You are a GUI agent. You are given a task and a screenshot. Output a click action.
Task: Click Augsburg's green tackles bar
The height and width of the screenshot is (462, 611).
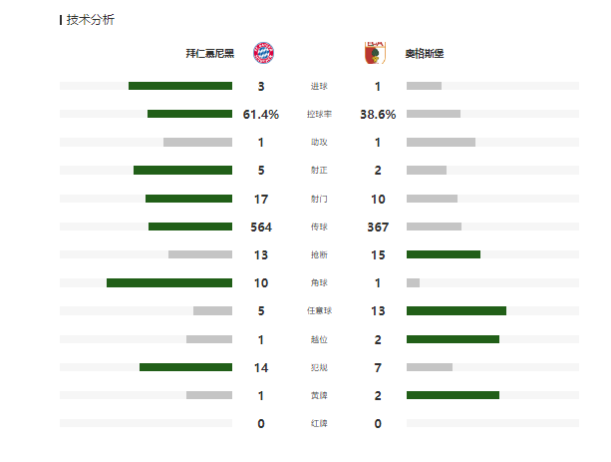point(444,254)
